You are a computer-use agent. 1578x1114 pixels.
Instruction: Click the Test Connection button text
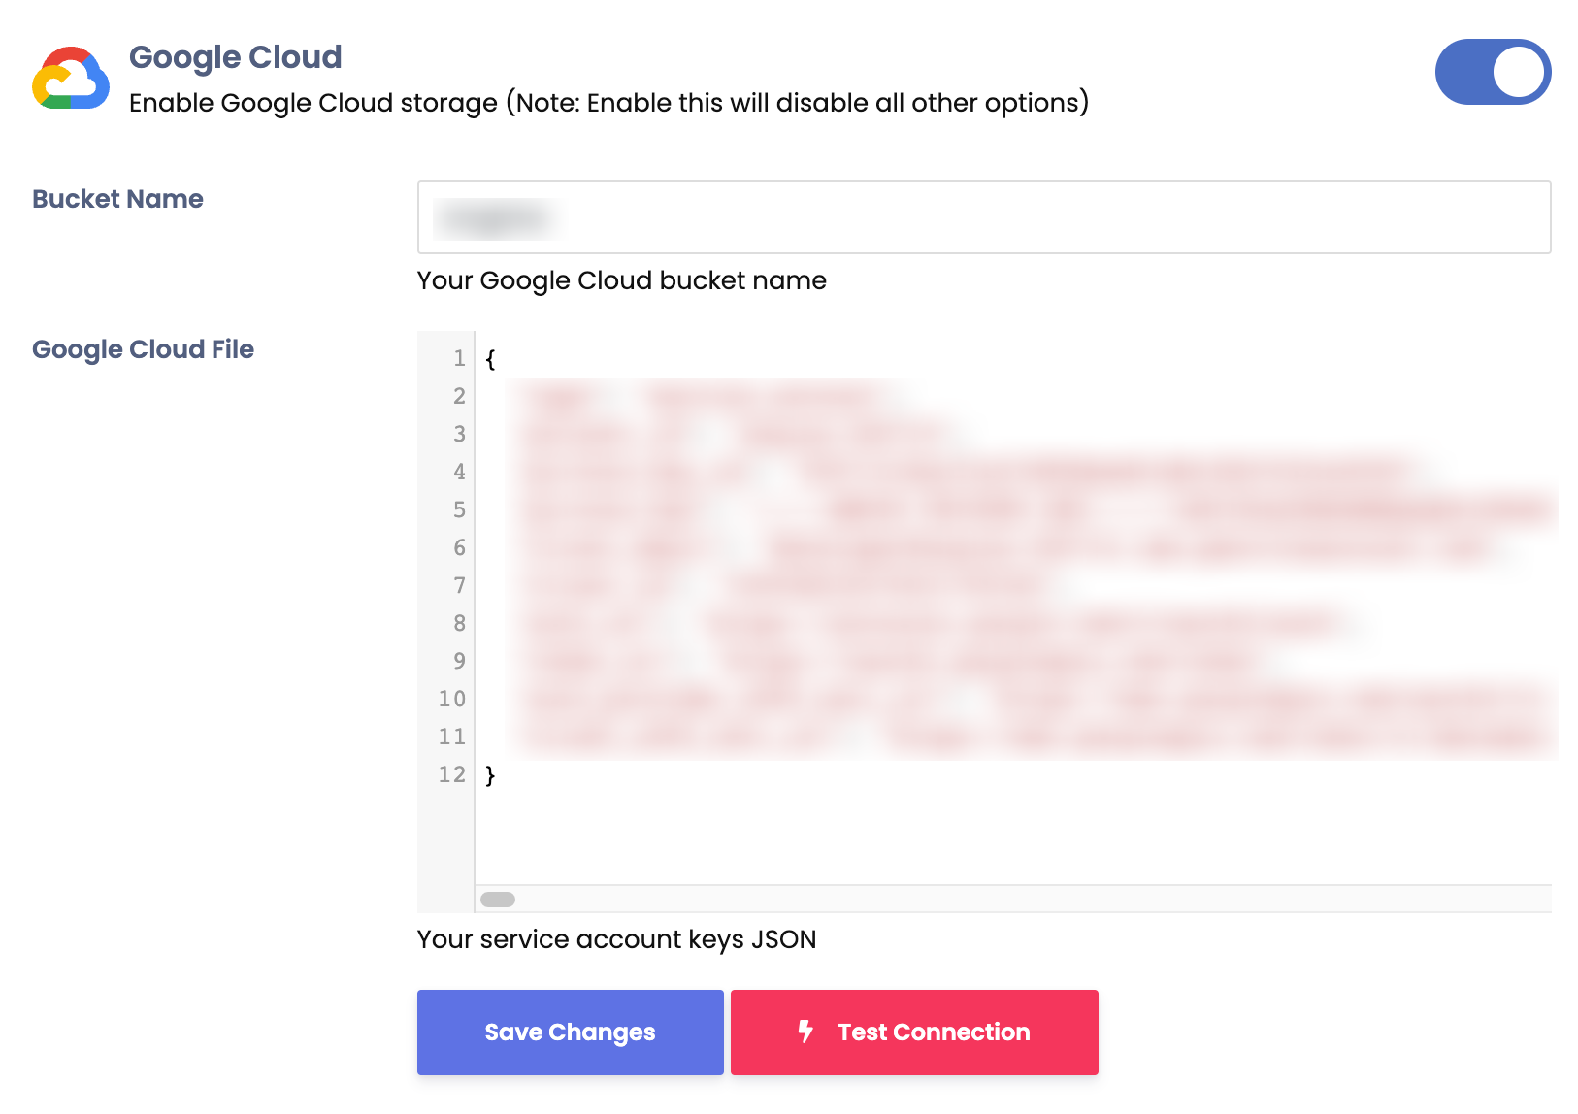pos(934,1032)
